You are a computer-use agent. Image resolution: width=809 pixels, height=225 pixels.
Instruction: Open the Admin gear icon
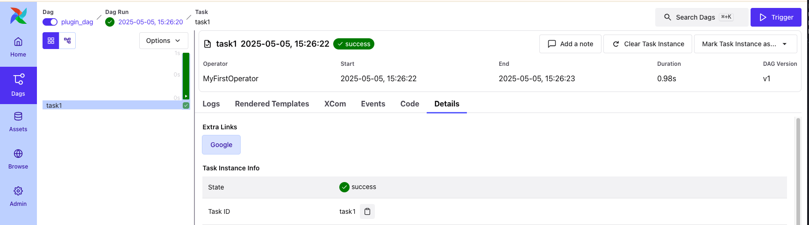click(18, 196)
